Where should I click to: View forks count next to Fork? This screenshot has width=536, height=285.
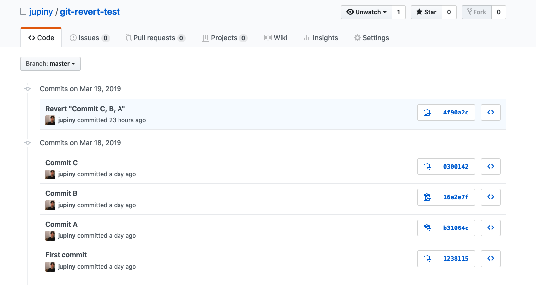point(499,12)
